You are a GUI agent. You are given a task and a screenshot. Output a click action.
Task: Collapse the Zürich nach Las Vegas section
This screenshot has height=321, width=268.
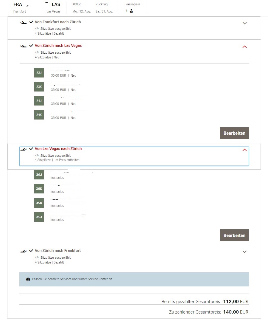tap(244, 47)
